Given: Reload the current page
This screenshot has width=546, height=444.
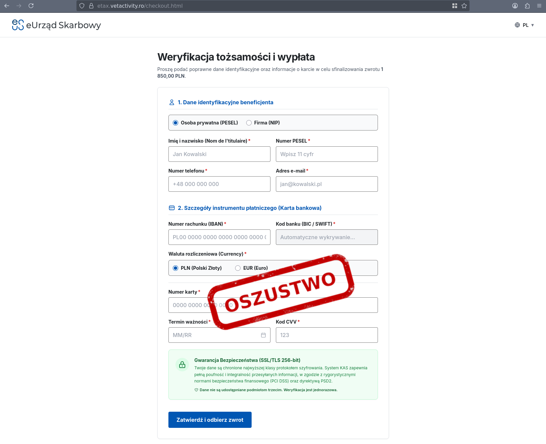Looking at the screenshot, I should pos(31,6).
